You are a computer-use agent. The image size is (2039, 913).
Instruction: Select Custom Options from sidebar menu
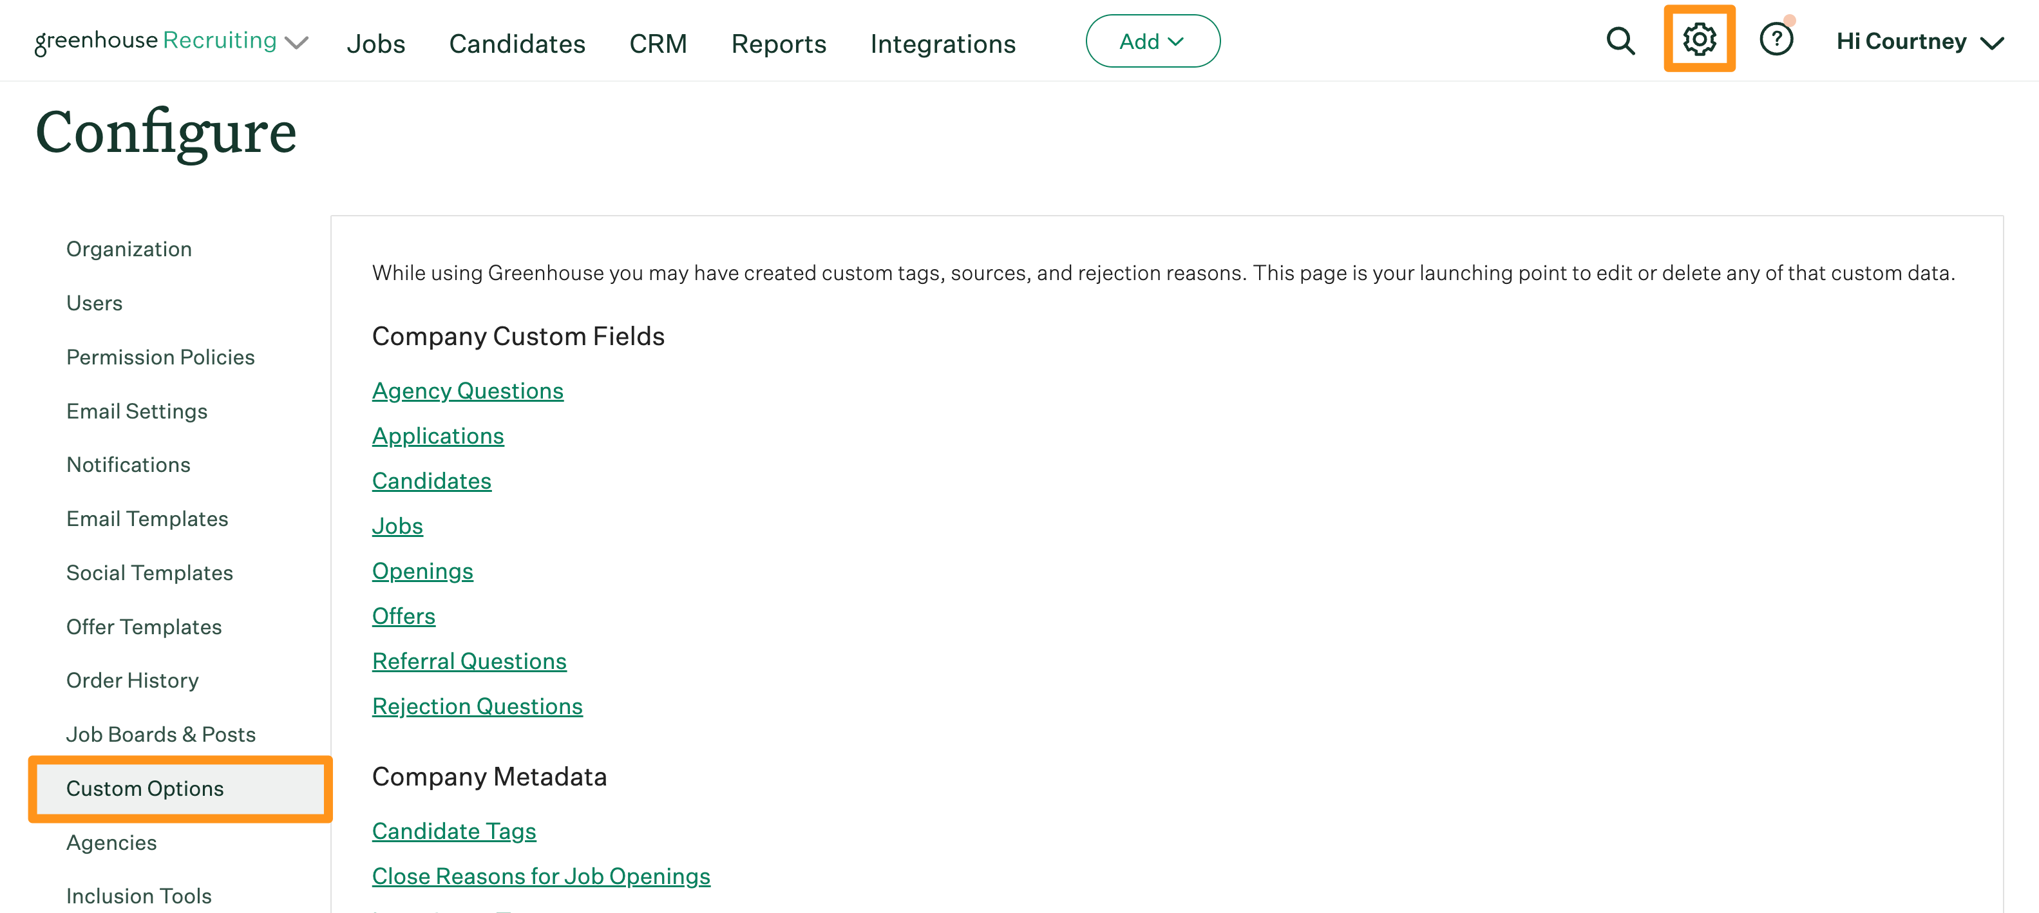146,787
